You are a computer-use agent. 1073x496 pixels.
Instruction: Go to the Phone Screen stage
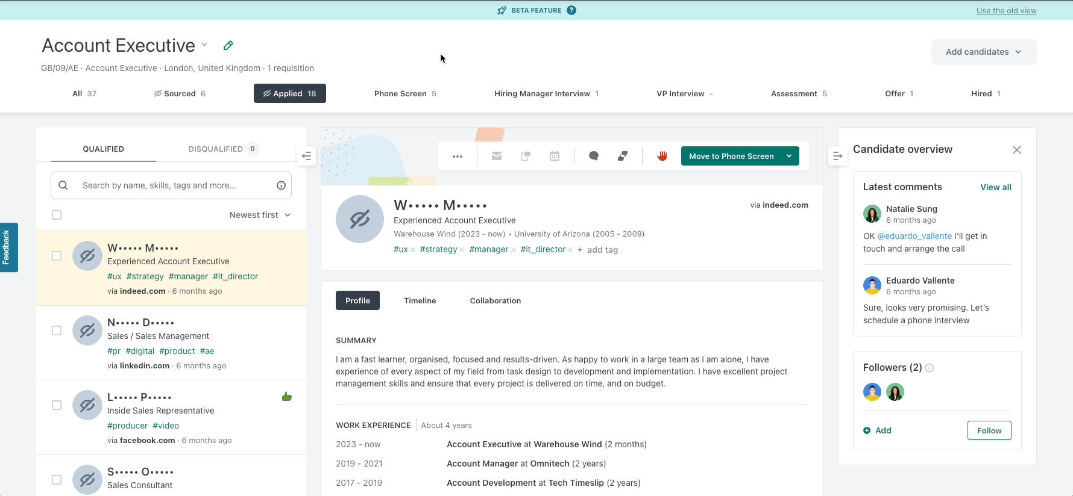pyautogui.click(x=405, y=93)
